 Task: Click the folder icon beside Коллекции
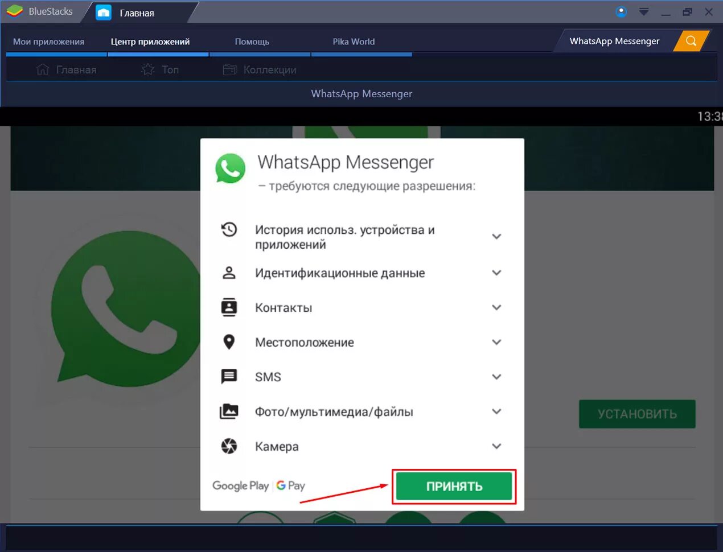(x=229, y=69)
